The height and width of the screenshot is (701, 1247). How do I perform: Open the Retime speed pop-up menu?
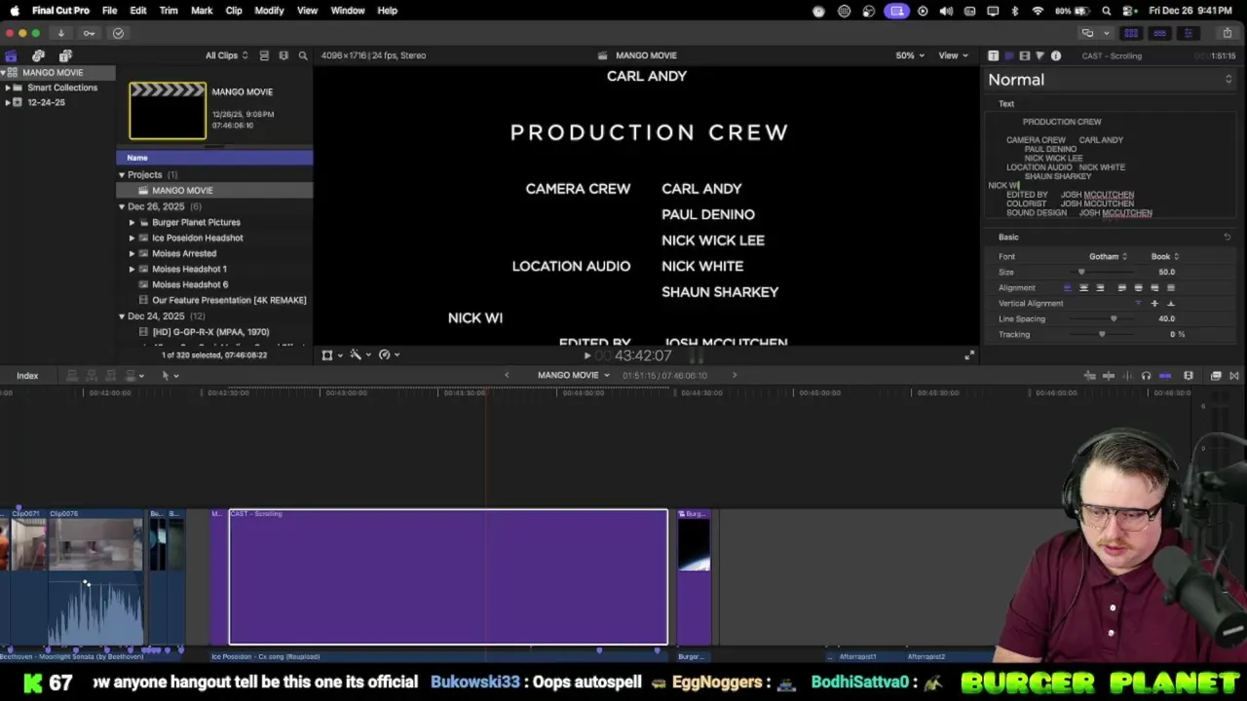point(389,355)
